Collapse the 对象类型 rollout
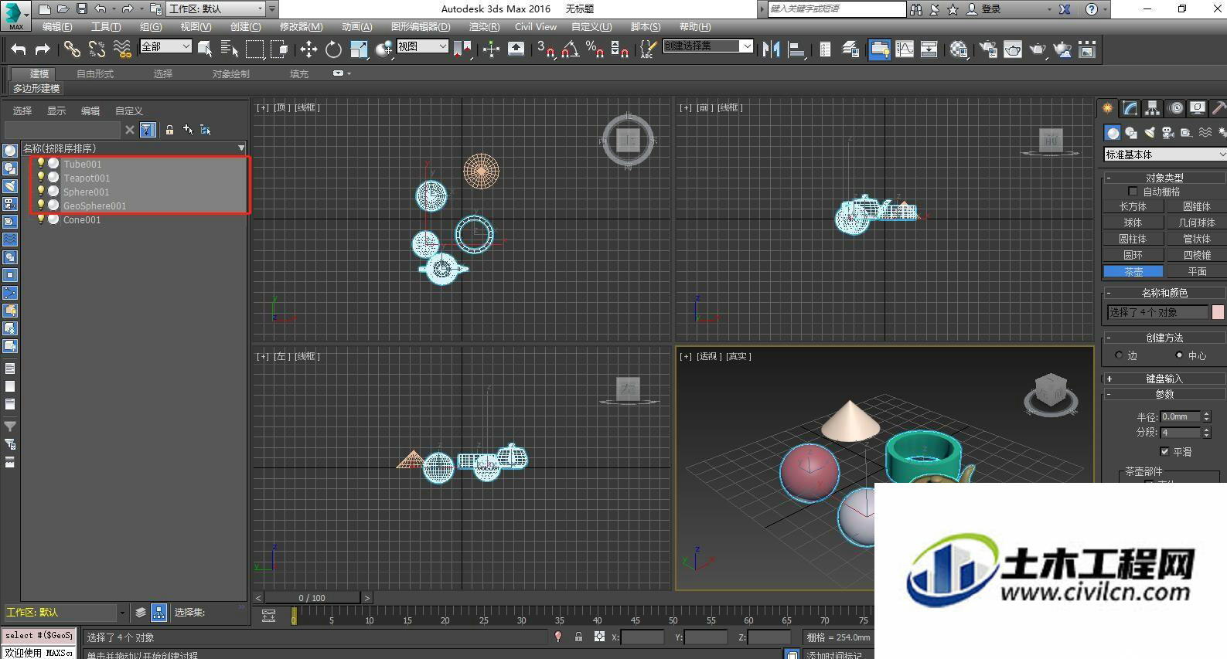Screen dimensions: 1227x659 [x=1164, y=178]
